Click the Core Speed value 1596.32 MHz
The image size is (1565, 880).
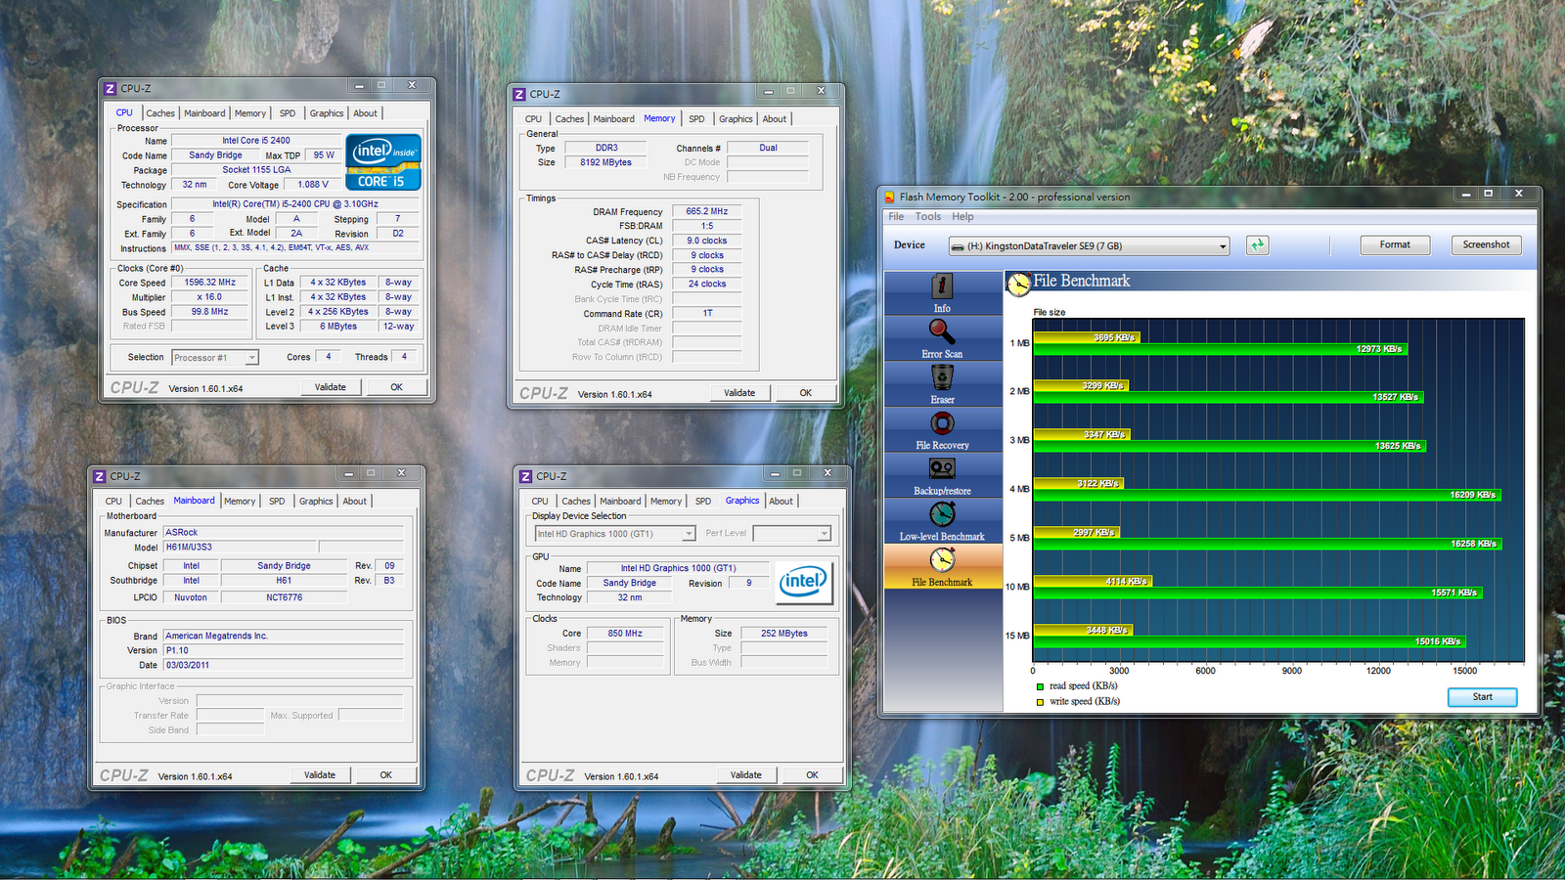pyautogui.click(x=210, y=283)
